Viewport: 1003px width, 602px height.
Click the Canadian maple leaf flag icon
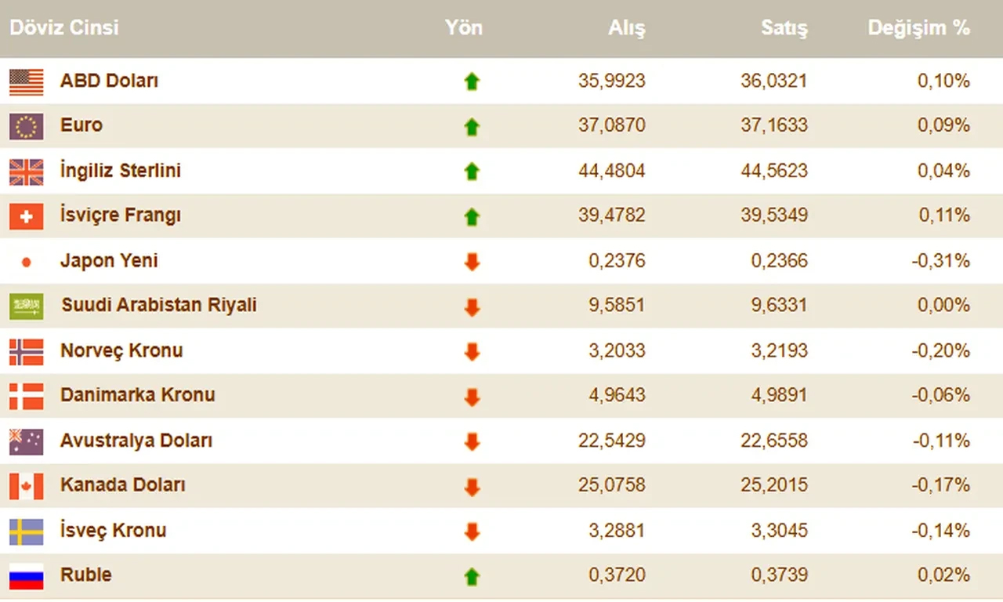tap(26, 486)
